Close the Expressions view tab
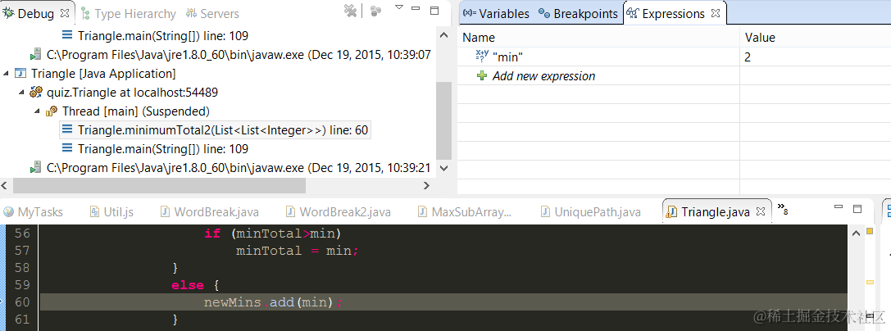Screen dimensions: 891x331 [716, 13]
